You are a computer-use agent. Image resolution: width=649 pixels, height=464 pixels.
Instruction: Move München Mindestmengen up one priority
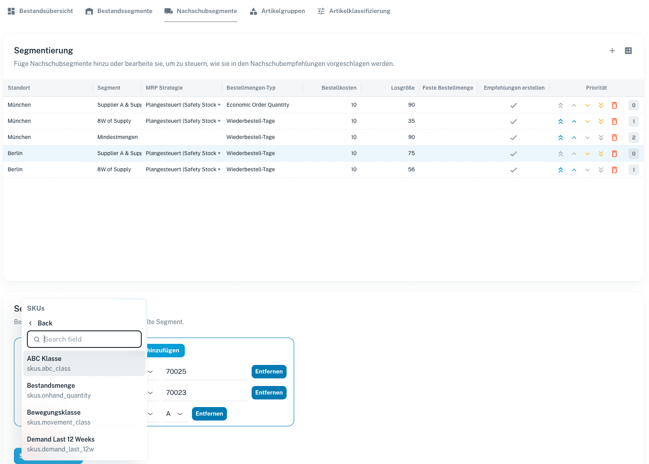tap(574, 138)
